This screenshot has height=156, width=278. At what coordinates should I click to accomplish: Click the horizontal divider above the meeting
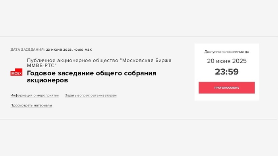click(x=139, y=36)
